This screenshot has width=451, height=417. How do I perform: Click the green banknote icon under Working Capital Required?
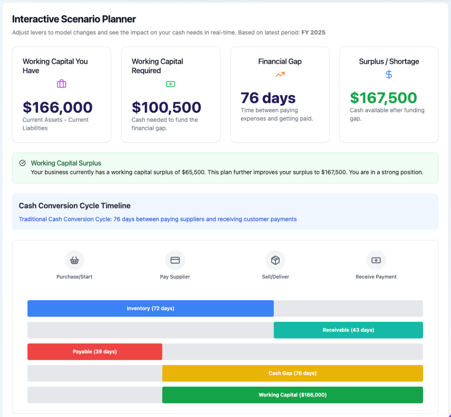click(x=170, y=84)
